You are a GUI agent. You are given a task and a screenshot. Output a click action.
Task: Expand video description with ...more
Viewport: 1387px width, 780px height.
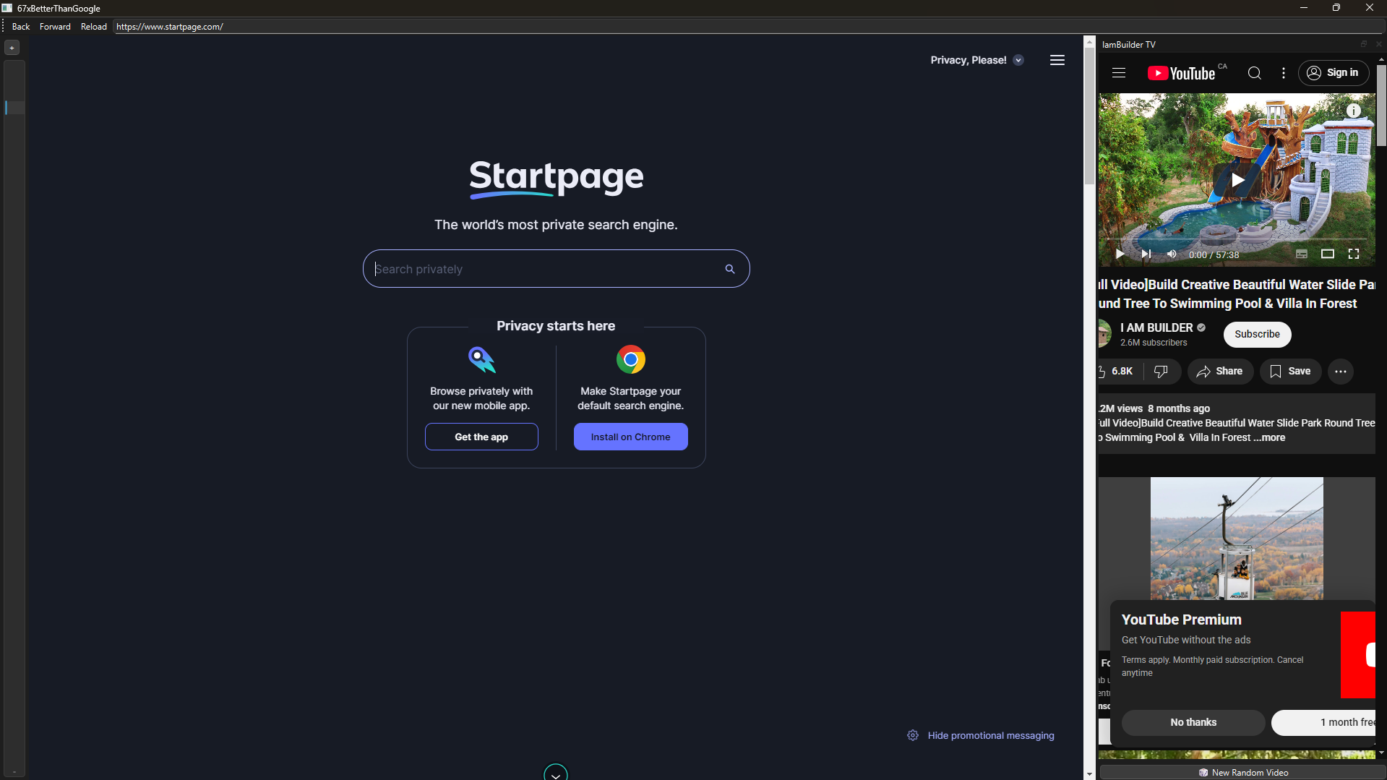click(x=1269, y=437)
